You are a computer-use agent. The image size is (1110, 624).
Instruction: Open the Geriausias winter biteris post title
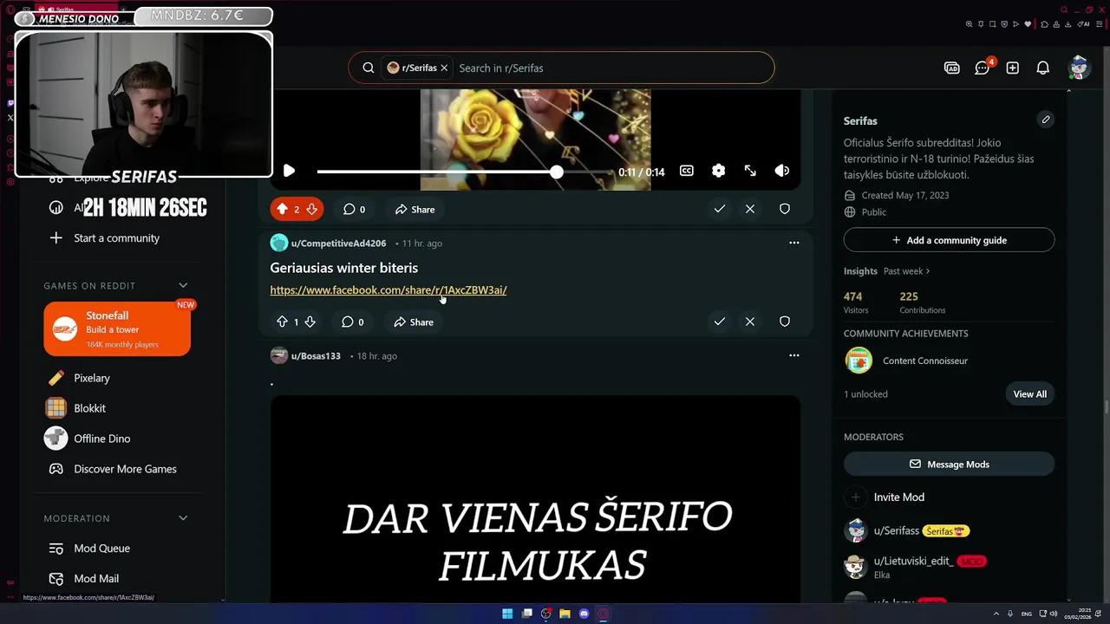pyautogui.click(x=344, y=268)
